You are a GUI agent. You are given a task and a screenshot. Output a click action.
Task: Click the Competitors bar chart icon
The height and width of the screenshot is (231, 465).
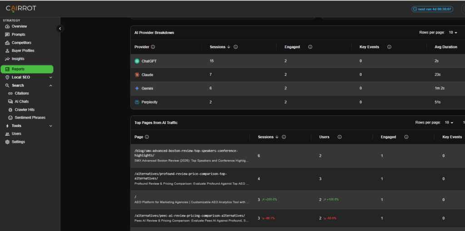point(7,43)
